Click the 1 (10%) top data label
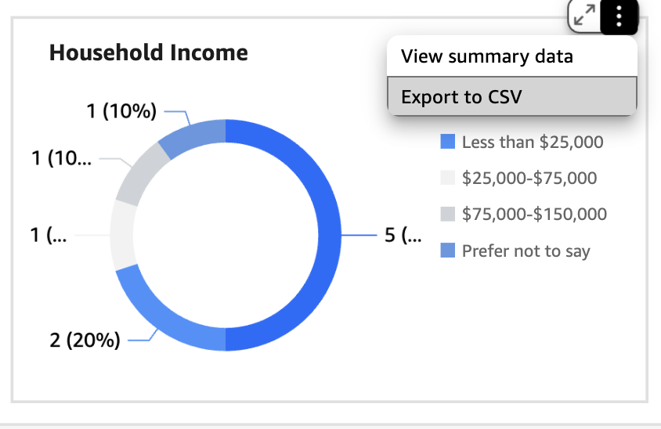Image resolution: width=661 pixels, height=429 pixels. point(121,111)
